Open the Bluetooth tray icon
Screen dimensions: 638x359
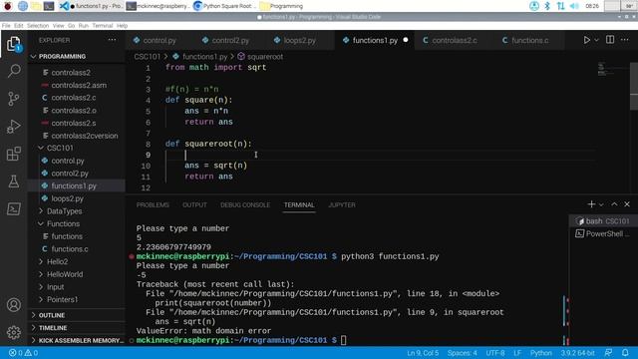547,6
